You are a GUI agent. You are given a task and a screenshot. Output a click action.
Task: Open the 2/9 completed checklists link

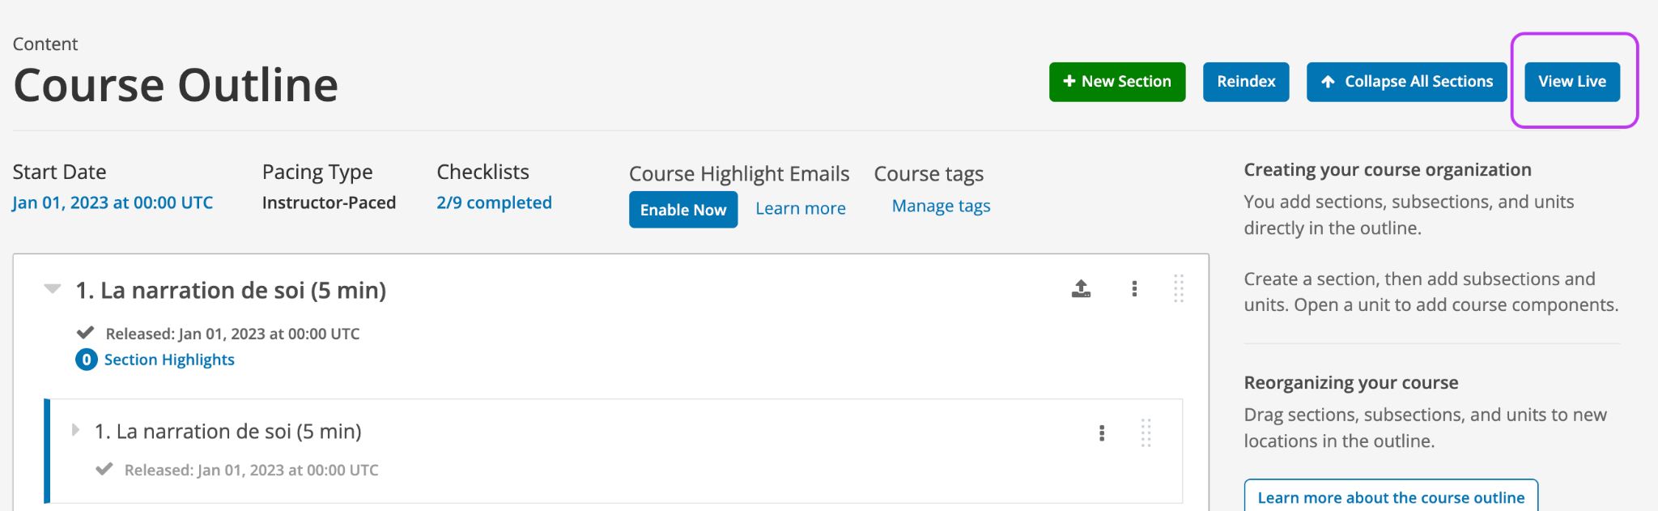[x=494, y=202]
